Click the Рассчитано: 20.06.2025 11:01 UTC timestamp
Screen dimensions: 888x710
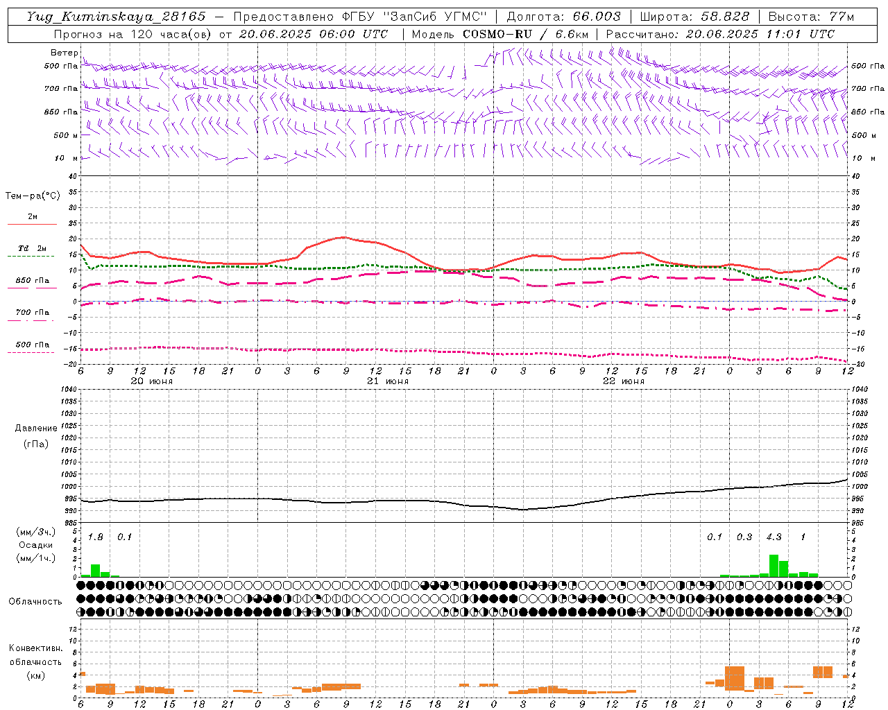click(720, 34)
